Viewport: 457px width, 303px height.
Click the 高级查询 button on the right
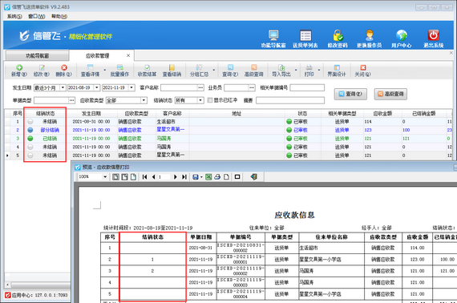pos(390,94)
